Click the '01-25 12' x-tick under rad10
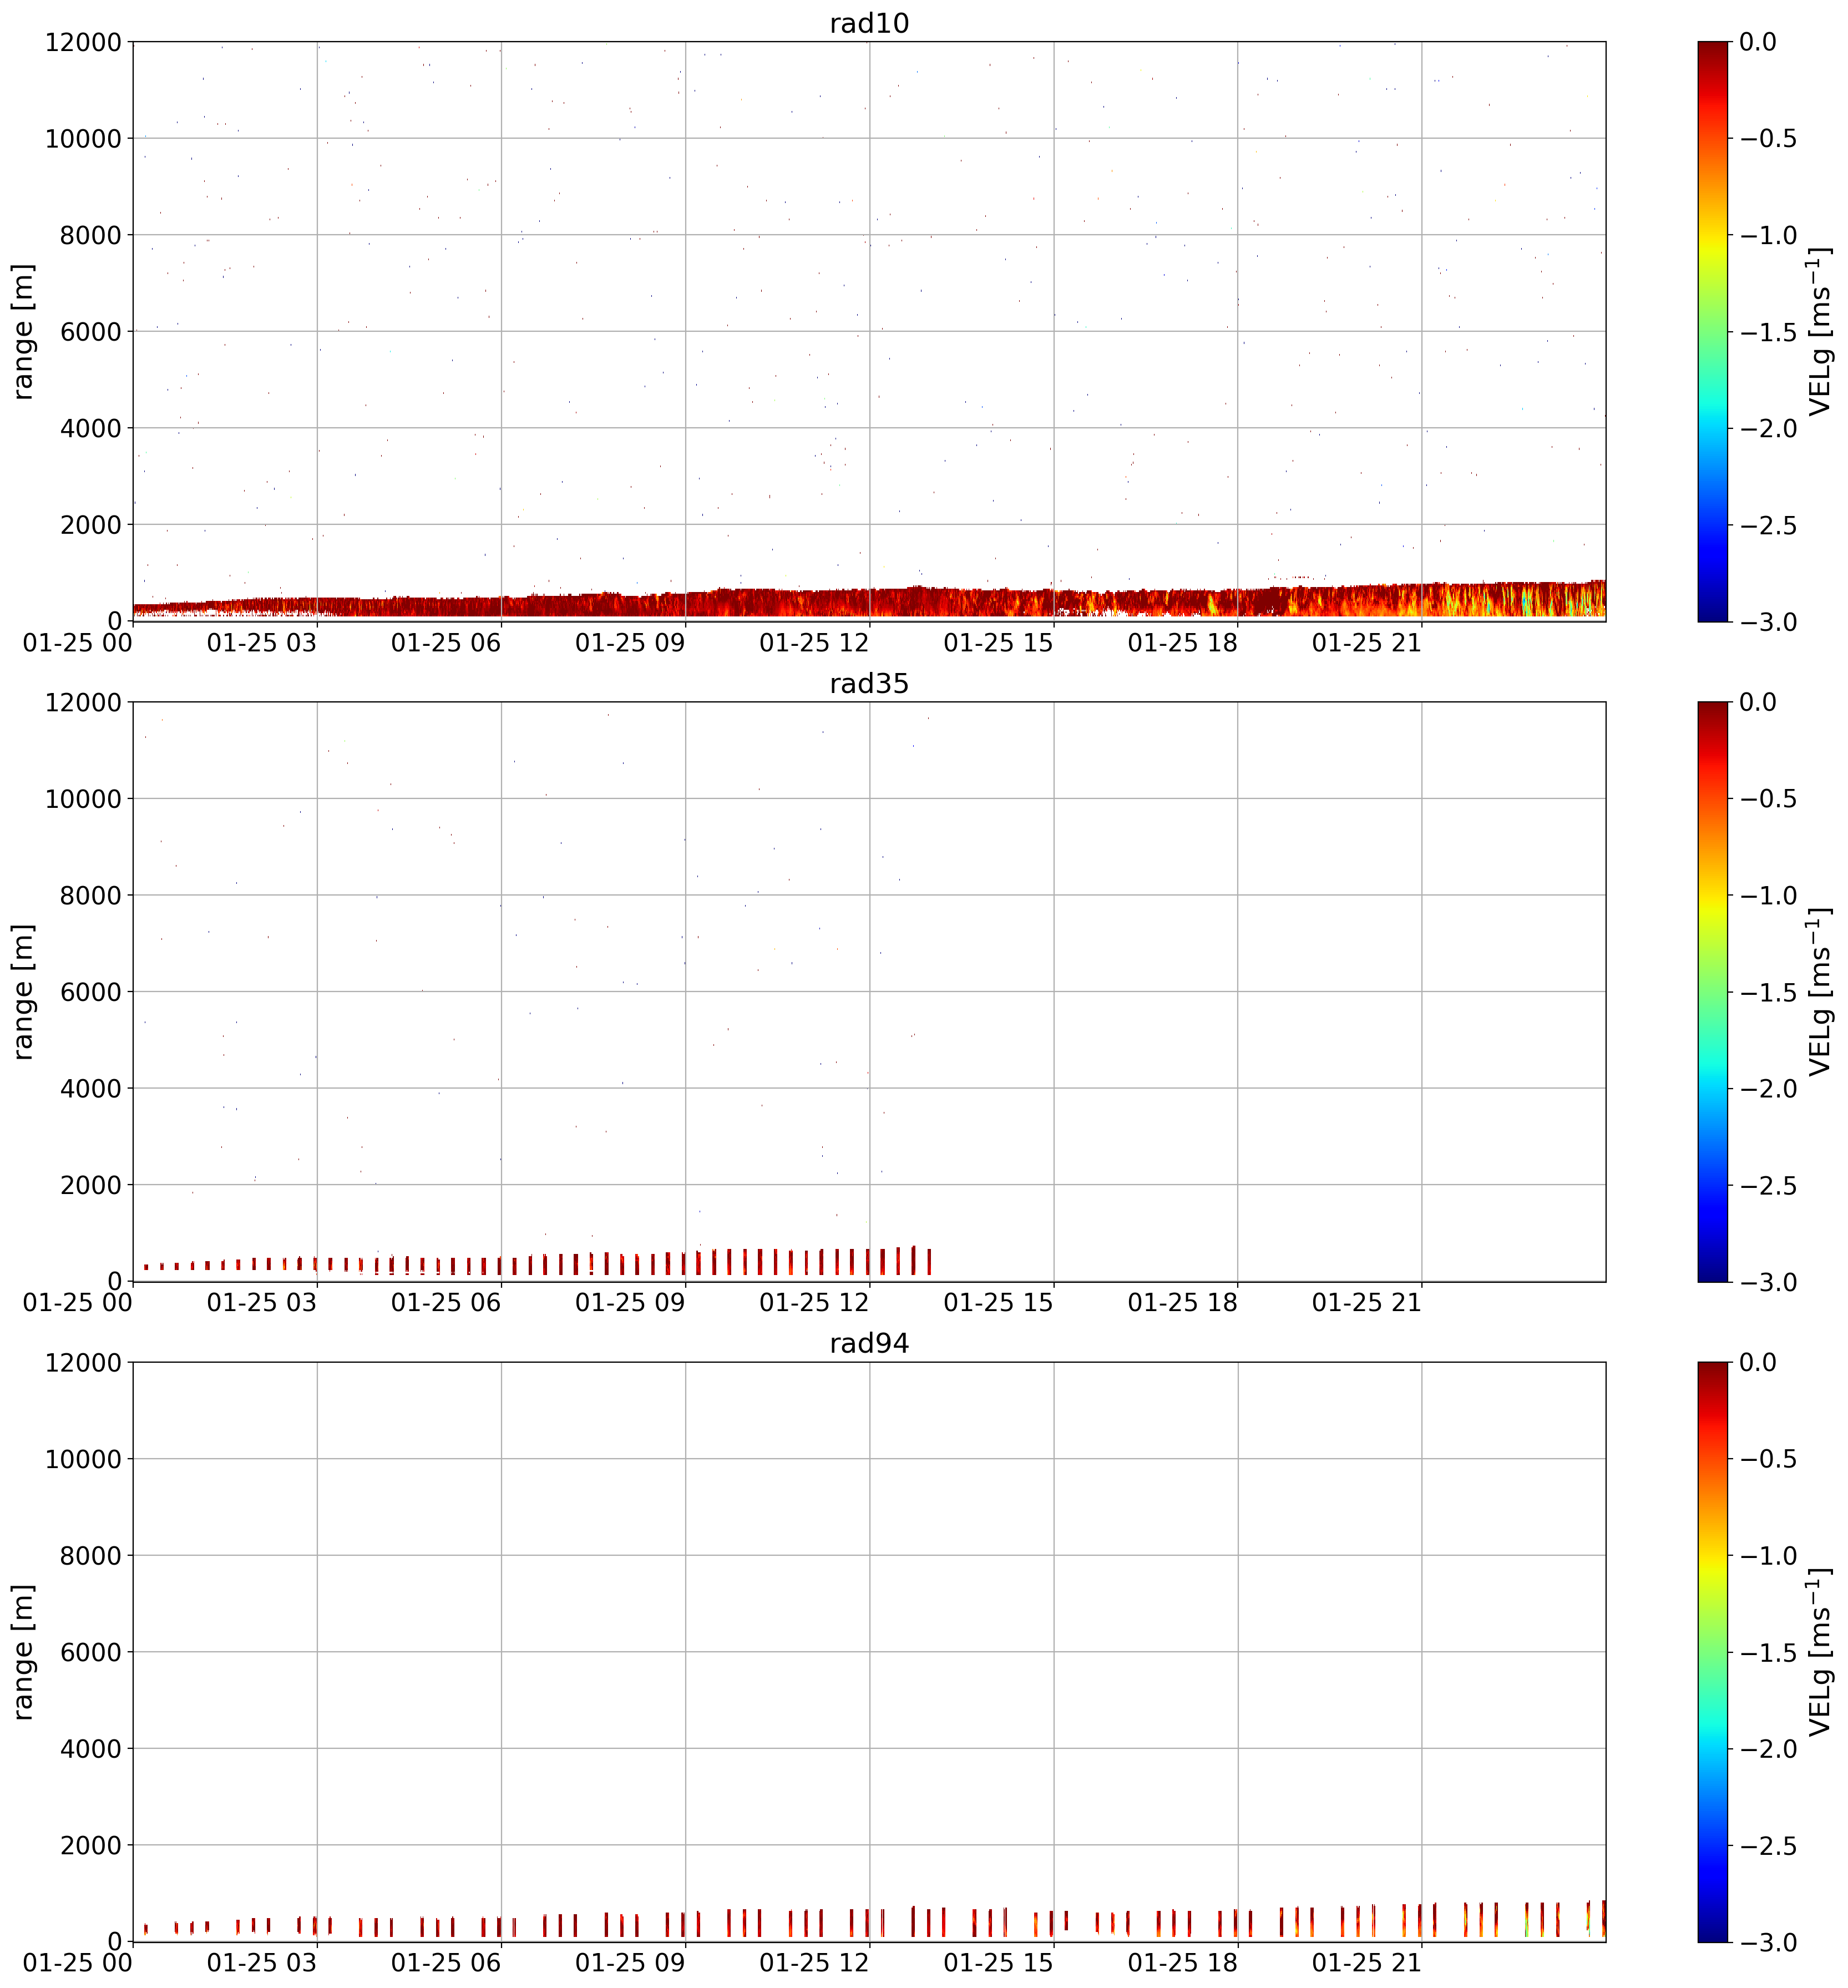The width and height of the screenshot is (1848, 1988). click(x=814, y=643)
